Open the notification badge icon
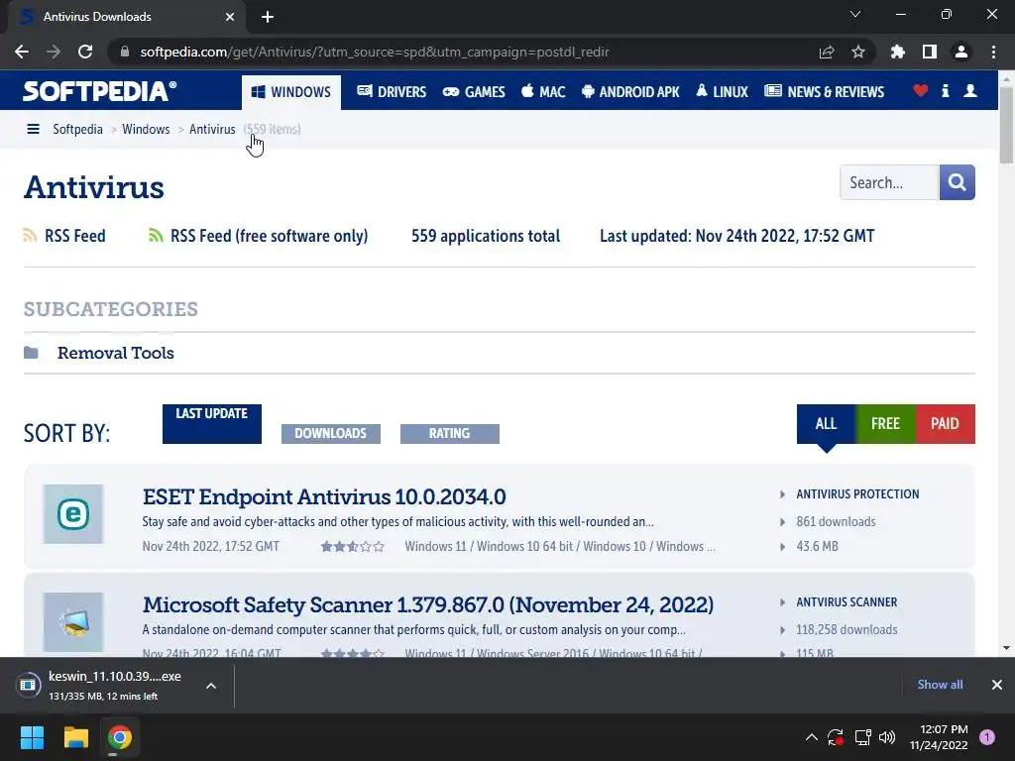Image resolution: width=1015 pixels, height=761 pixels. [987, 737]
